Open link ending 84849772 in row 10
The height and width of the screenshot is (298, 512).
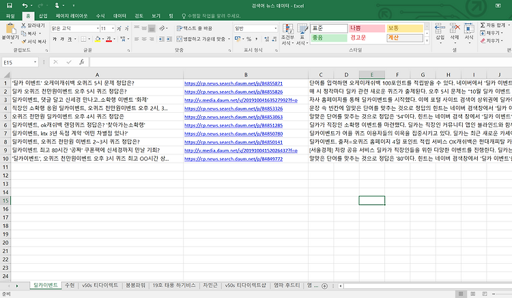tap(233, 159)
